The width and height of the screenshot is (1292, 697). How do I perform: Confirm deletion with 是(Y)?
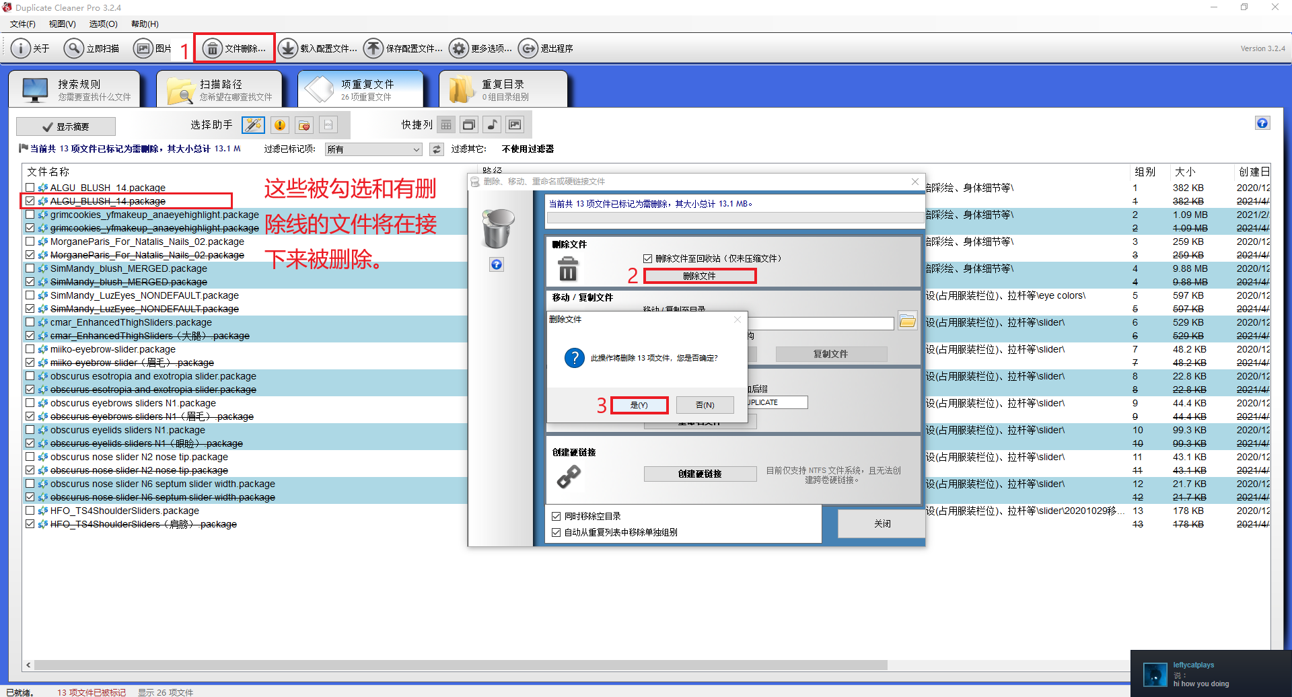639,405
